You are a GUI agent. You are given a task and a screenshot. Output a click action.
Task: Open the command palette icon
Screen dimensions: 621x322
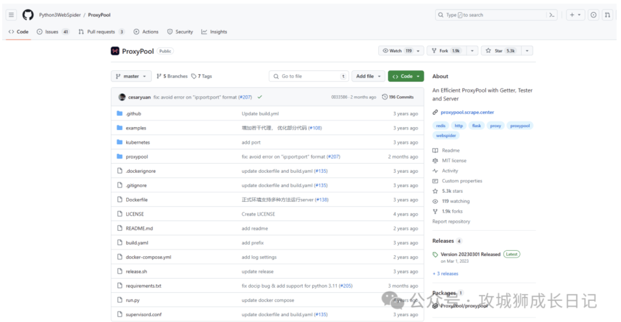pyautogui.click(x=552, y=15)
